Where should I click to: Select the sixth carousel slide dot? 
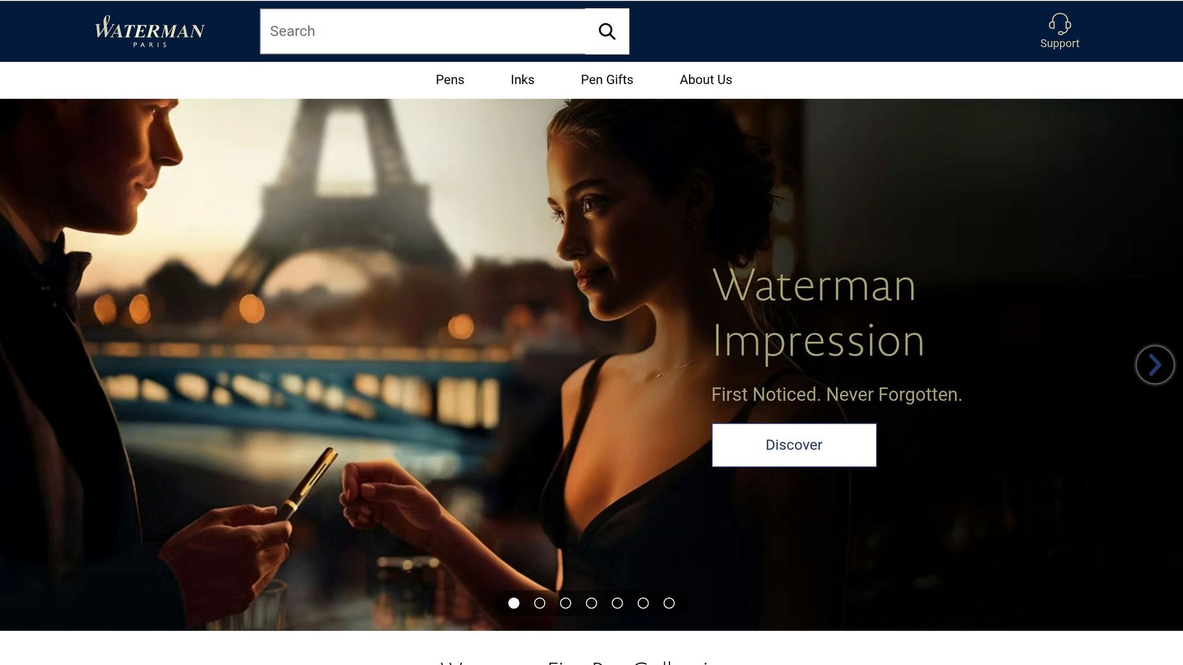(x=643, y=603)
